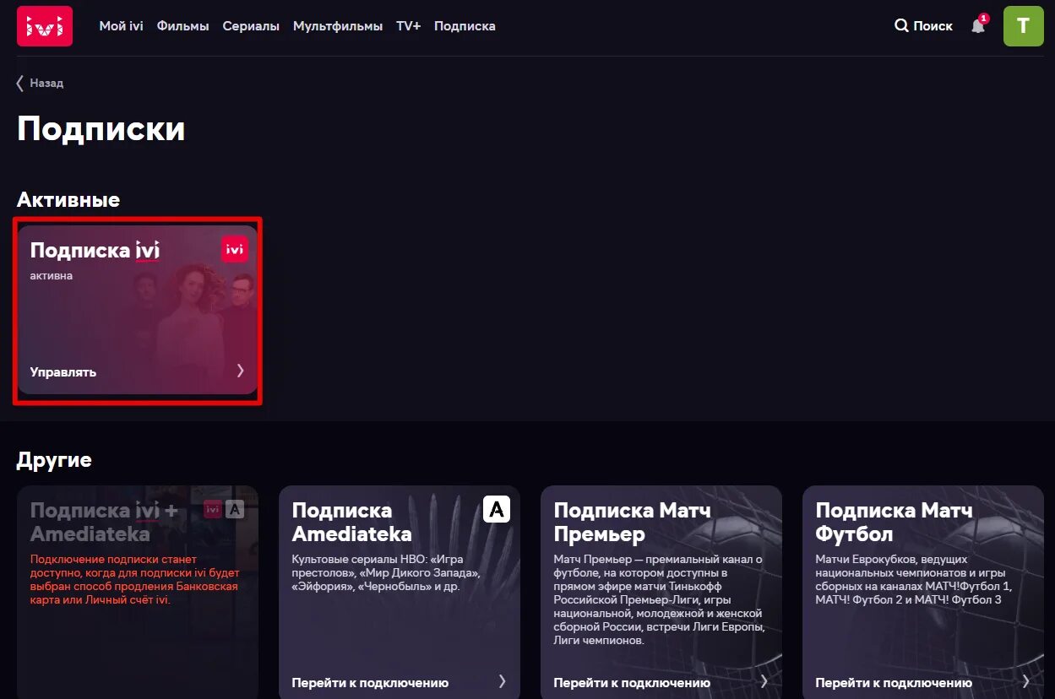
Task: Click the badges on the ivi + Amediateka card
Action: point(224,509)
